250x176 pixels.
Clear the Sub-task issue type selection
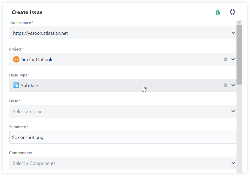(x=225, y=85)
